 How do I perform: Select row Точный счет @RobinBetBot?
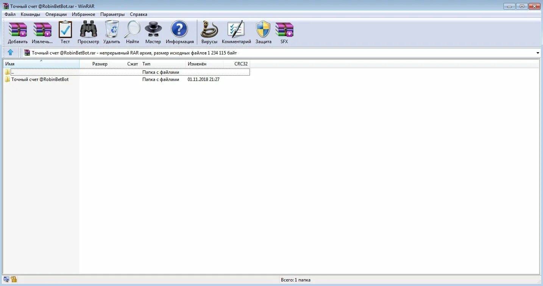(126, 79)
